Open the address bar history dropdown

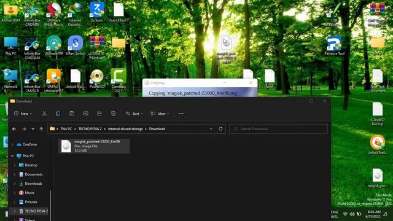click(211, 129)
